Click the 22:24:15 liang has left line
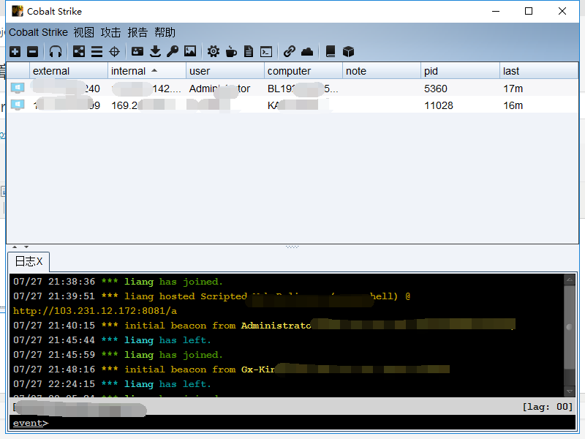The height and width of the screenshot is (439, 585). (112, 383)
